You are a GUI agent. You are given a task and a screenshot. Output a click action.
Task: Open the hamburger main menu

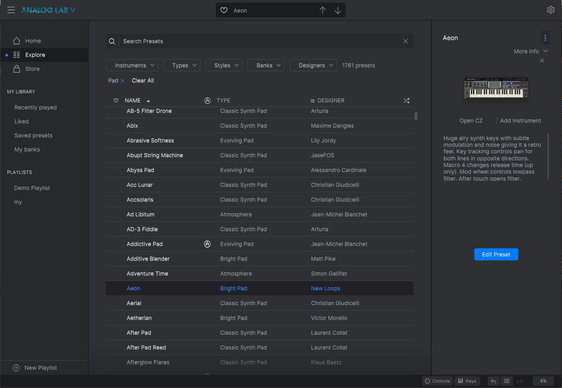click(x=11, y=10)
